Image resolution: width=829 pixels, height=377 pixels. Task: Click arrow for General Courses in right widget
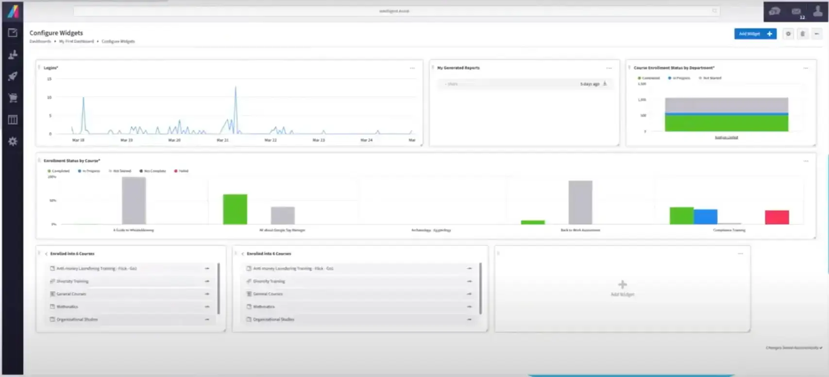[469, 294]
